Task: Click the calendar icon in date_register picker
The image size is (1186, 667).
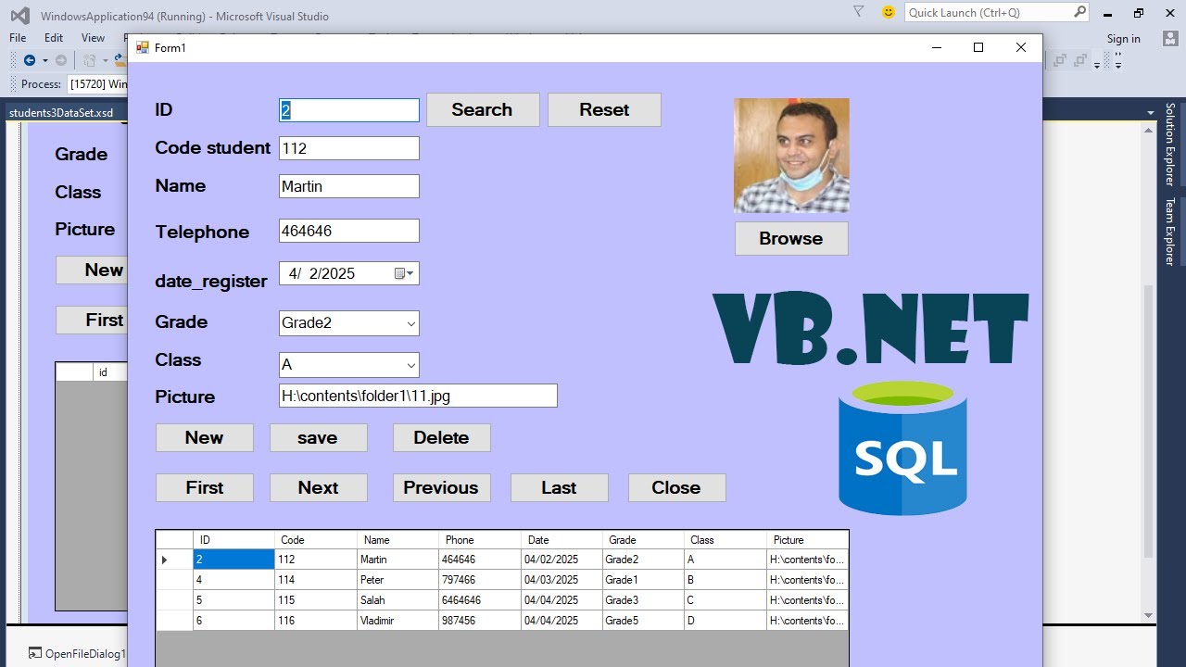Action: coord(400,273)
